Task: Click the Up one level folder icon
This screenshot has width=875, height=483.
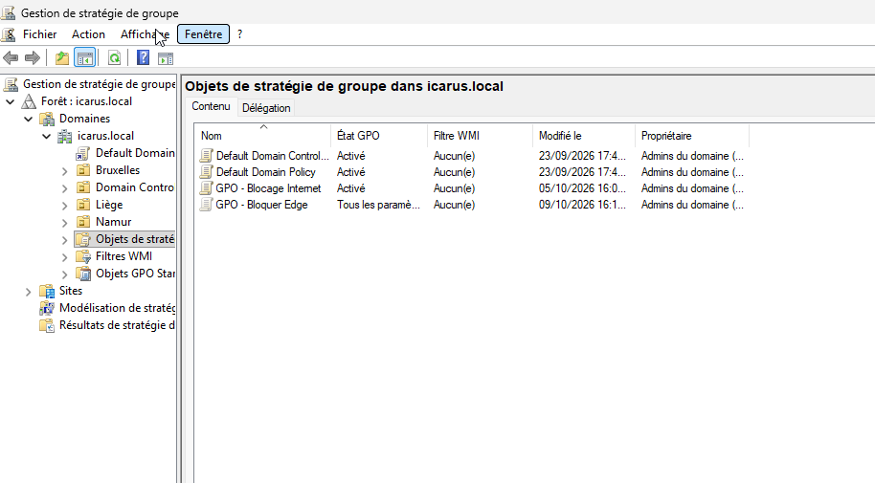Action: [62, 57]
